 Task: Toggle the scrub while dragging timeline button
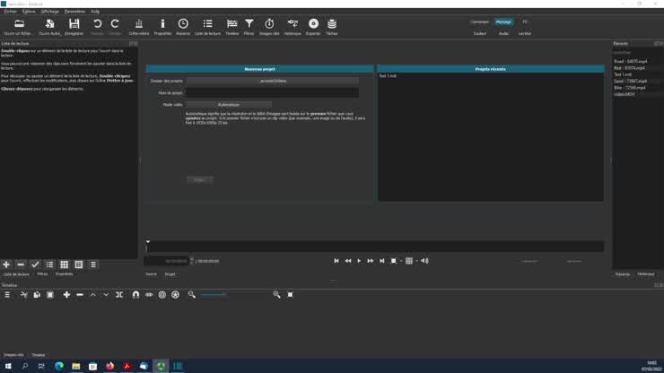(149, 294)
